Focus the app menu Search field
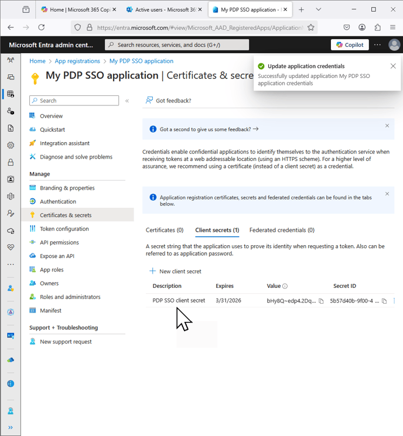 click(x=74, y=101)
